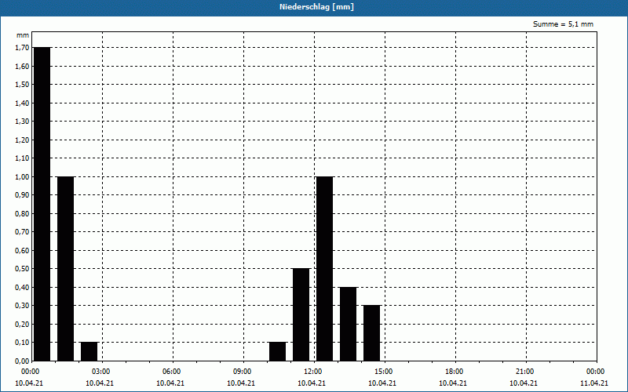The height and width of the screenshot is (392, 628).
Task: Select the 1,00 y-axis label
Action: (22, 176)
